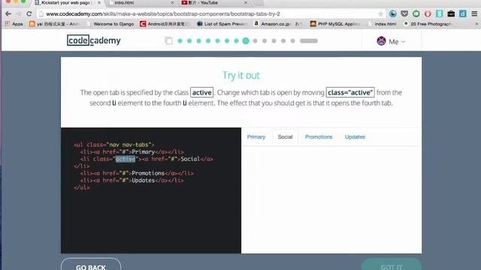Open the Primary tab in the preview
Screen dimensions: 481x270
click(256, 136)
